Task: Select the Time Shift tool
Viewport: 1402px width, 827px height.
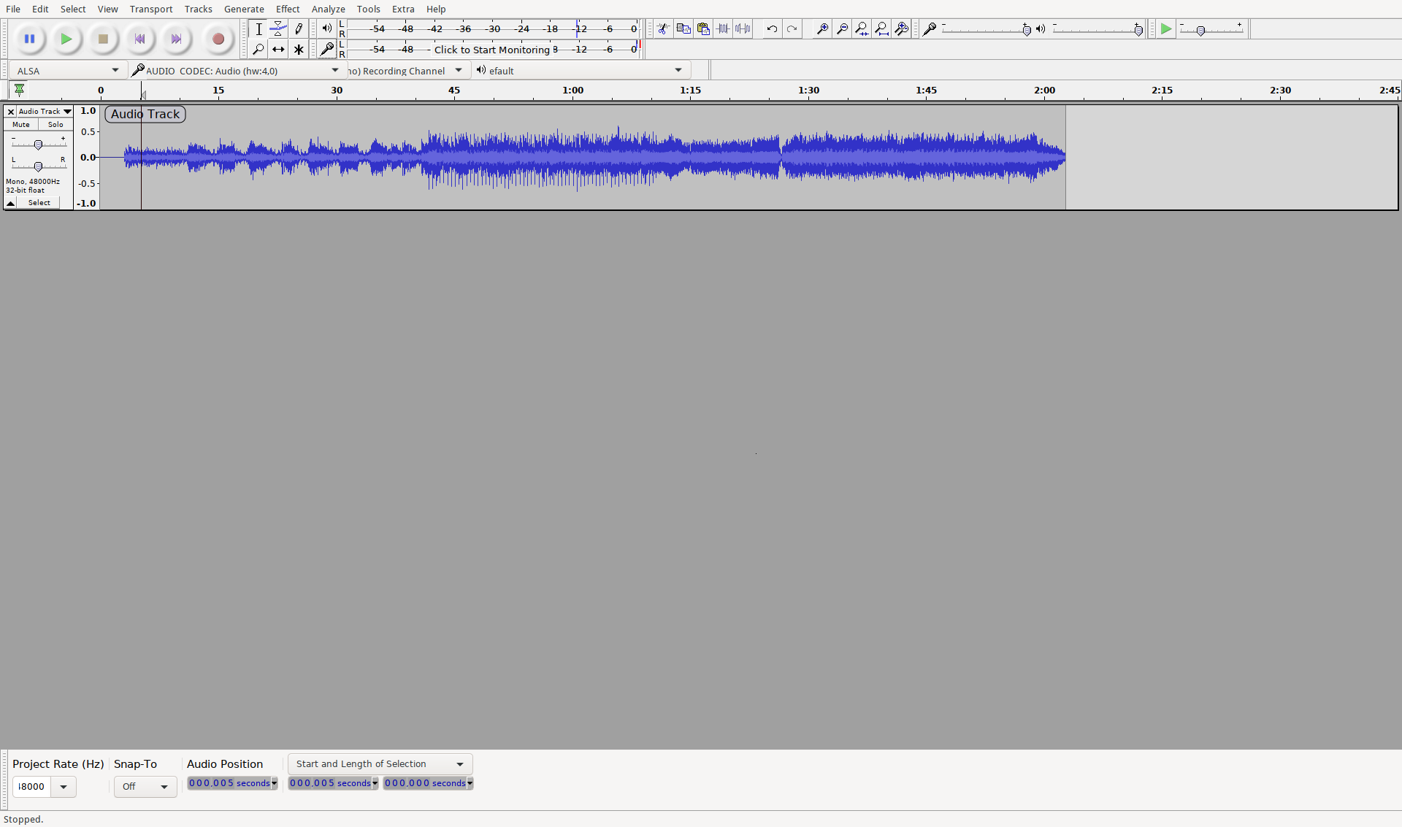Action: coord(278,50)
